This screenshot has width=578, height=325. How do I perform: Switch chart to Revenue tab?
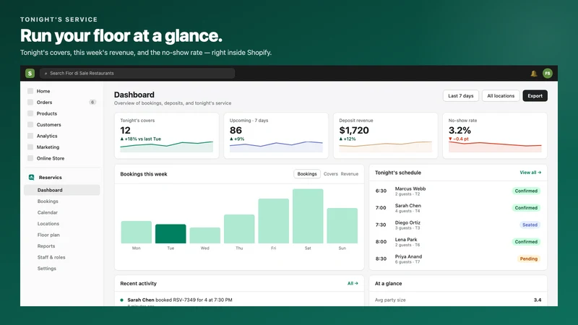pos(350,174)
